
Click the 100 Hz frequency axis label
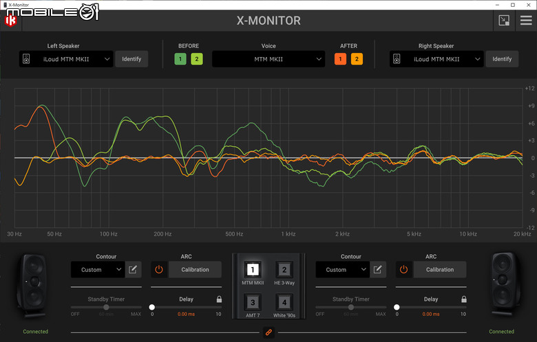[109, 234]
